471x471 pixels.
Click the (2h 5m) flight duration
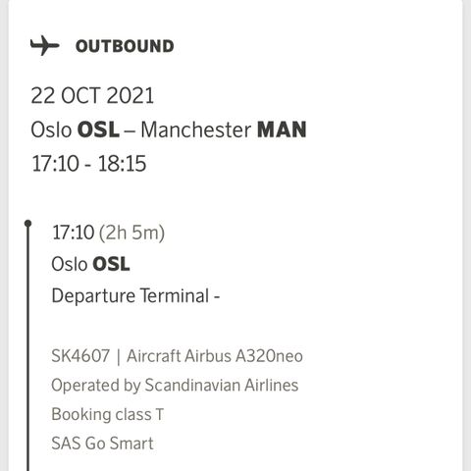coord(131,234)
